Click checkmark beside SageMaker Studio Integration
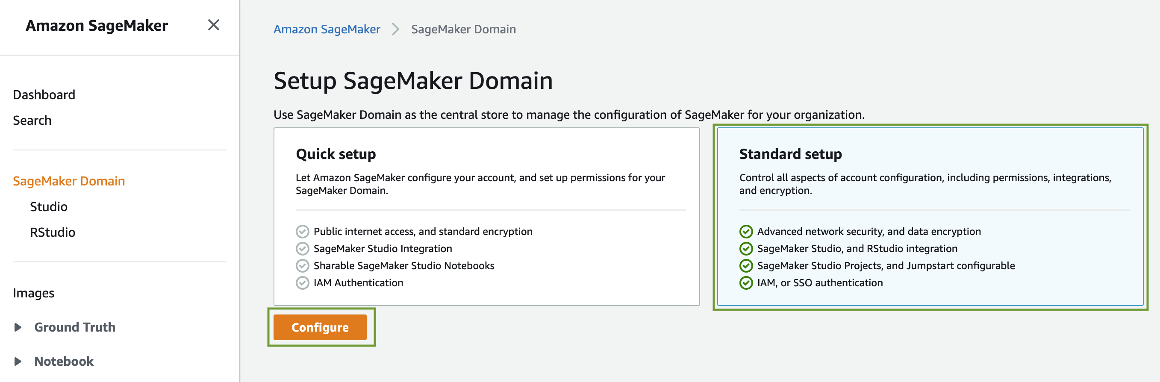Image resolution: width=1160 pixels, height=382 pixels. pyautogui.click(x=303, y=249)
